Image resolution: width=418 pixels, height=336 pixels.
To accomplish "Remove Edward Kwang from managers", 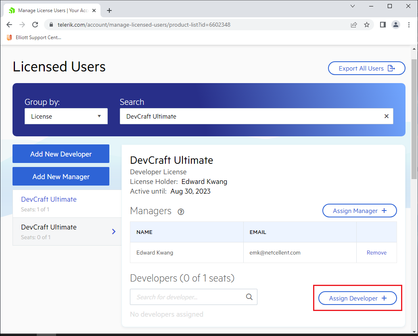I will tap(376, 253).
